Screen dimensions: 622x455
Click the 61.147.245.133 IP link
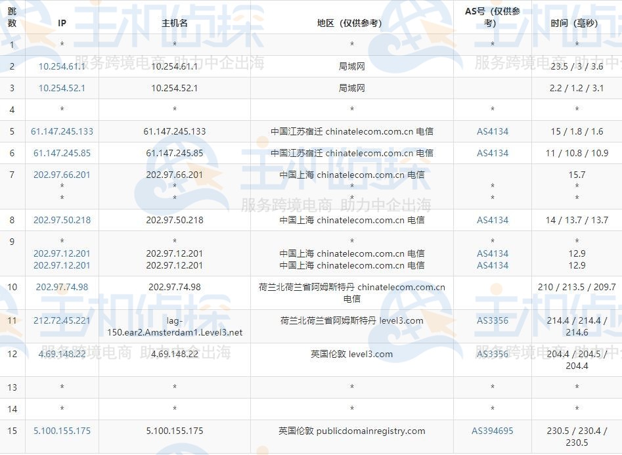(61, 131)
